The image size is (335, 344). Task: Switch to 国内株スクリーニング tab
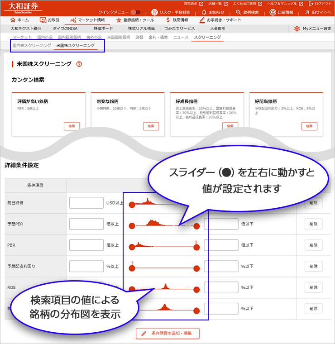click(x=32, y=45)
